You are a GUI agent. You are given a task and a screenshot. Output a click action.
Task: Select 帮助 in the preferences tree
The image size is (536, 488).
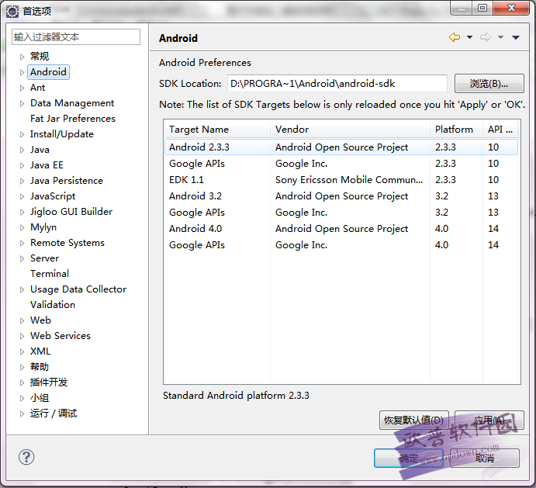tap(40, 367)
